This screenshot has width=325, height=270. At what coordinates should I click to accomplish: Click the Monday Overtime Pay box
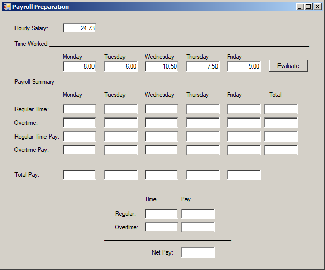(x=79, y=150)
